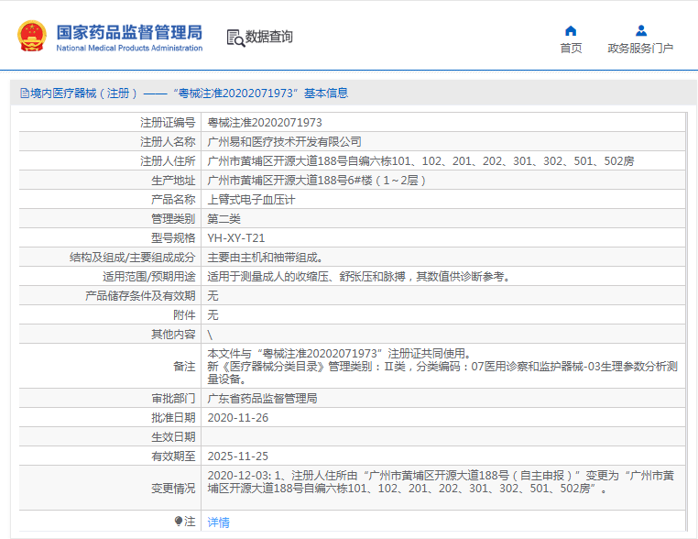The height and width of the screenshot is (539, 698).
Task: Click the 备注 row label
Action: point(184,366)
